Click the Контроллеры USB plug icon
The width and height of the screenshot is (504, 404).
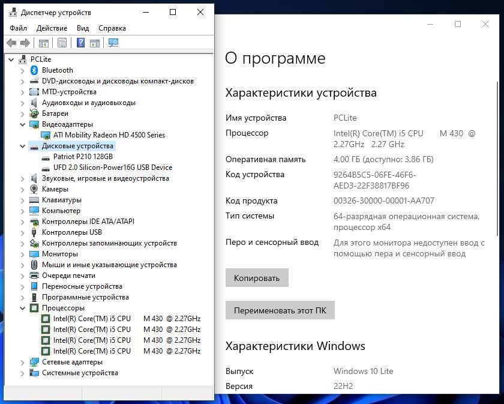pyautogui.click(x=34, y=232)
